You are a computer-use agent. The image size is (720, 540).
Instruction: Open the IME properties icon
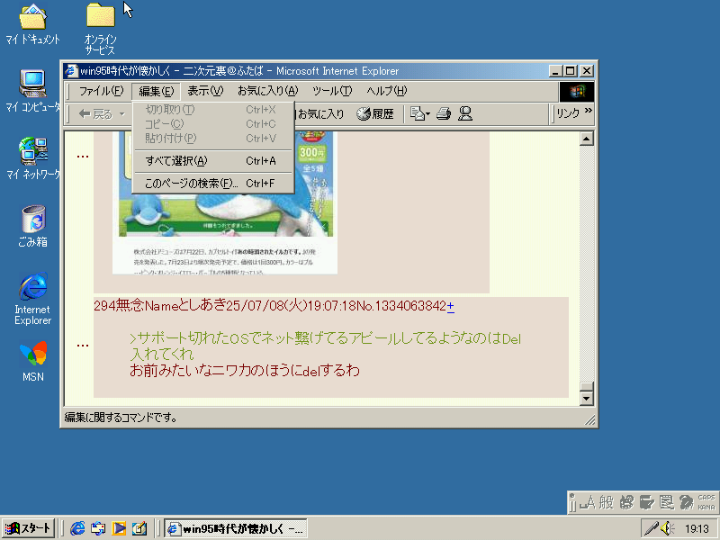coord(667,503)
